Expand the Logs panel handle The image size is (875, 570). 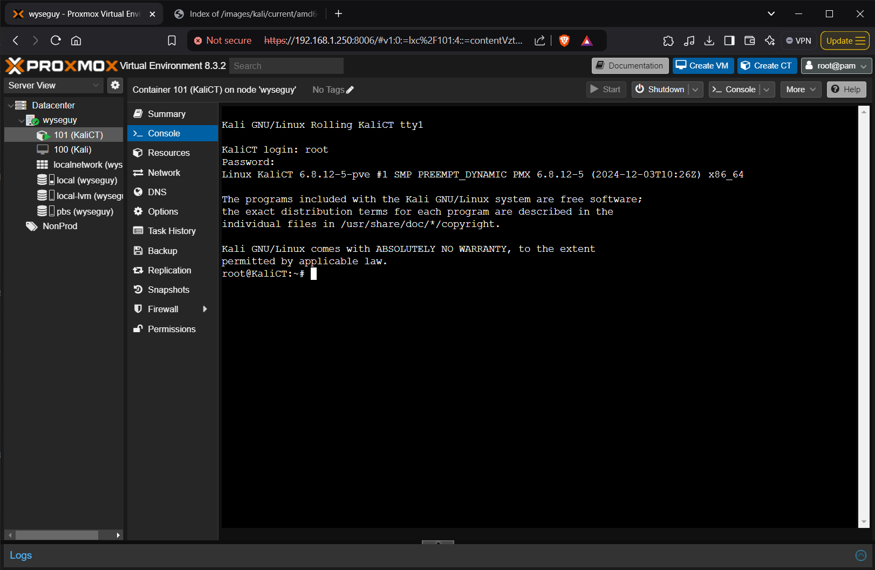click(438, 542)
